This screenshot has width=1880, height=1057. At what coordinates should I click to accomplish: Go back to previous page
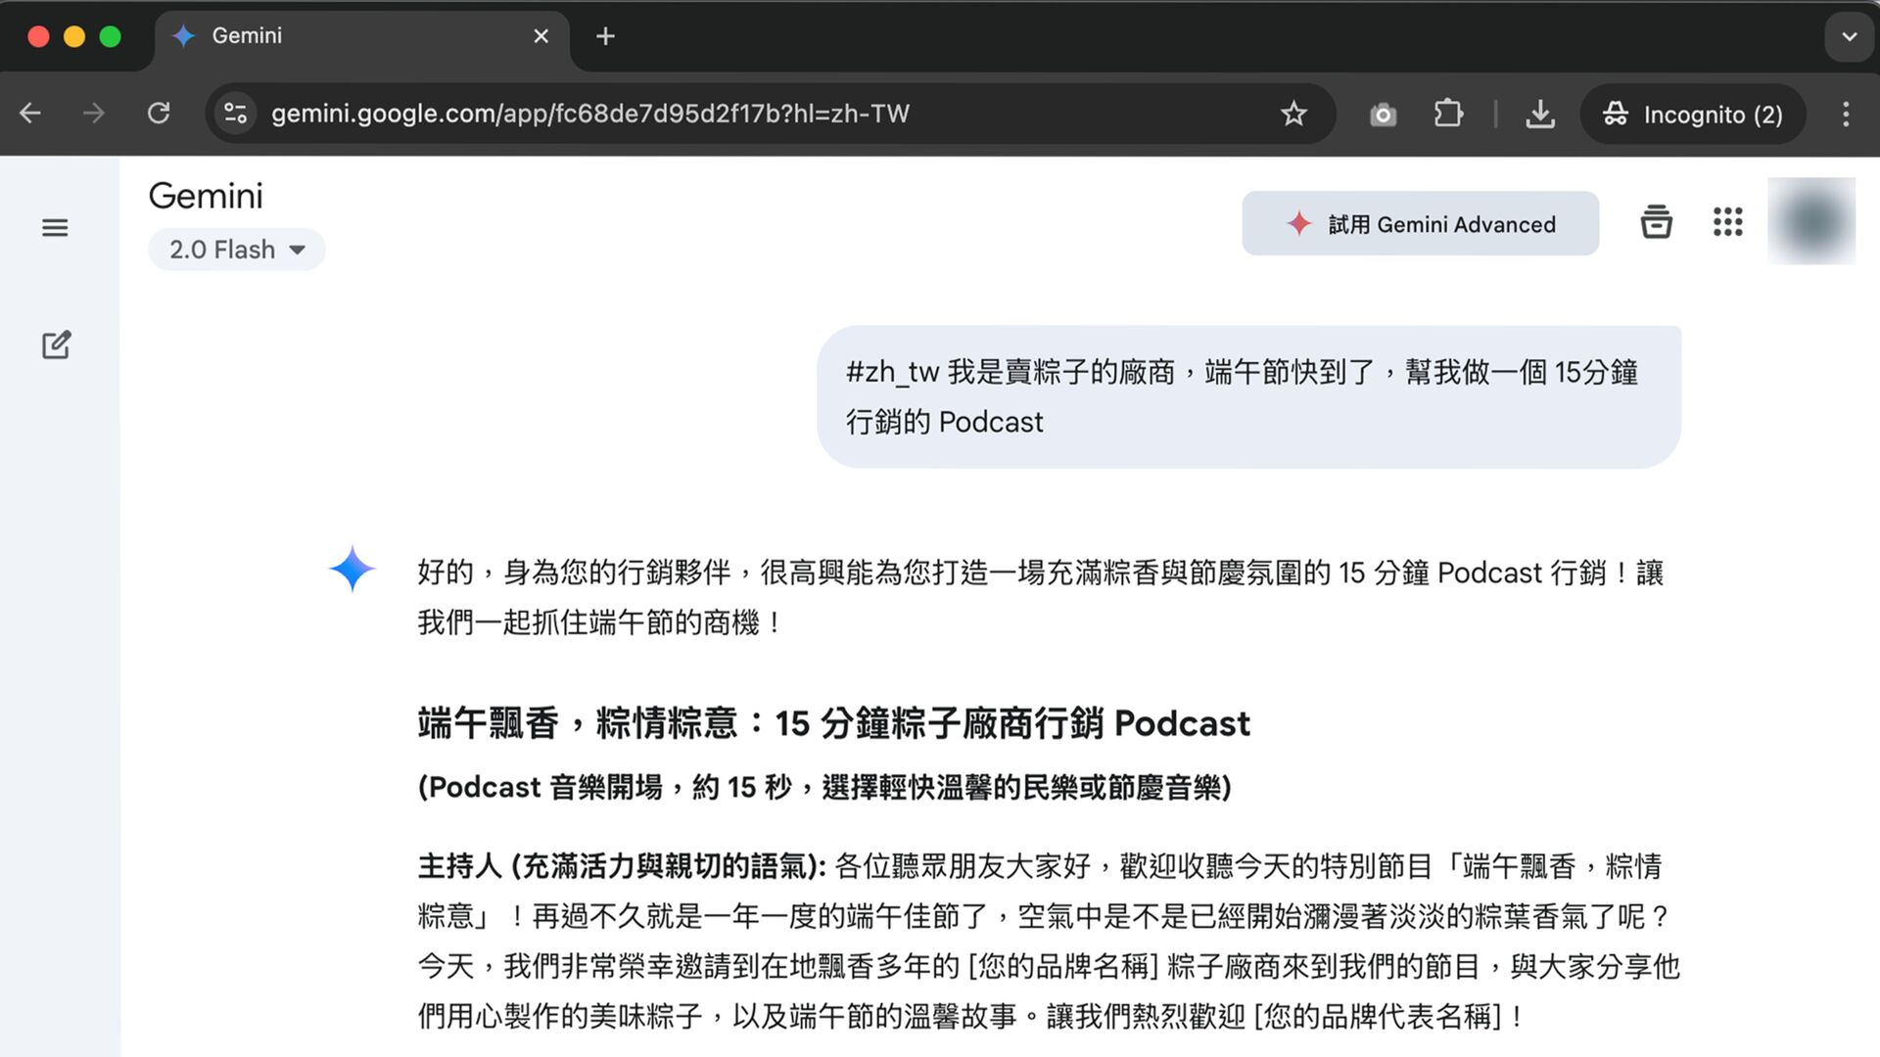click(30, 114)
